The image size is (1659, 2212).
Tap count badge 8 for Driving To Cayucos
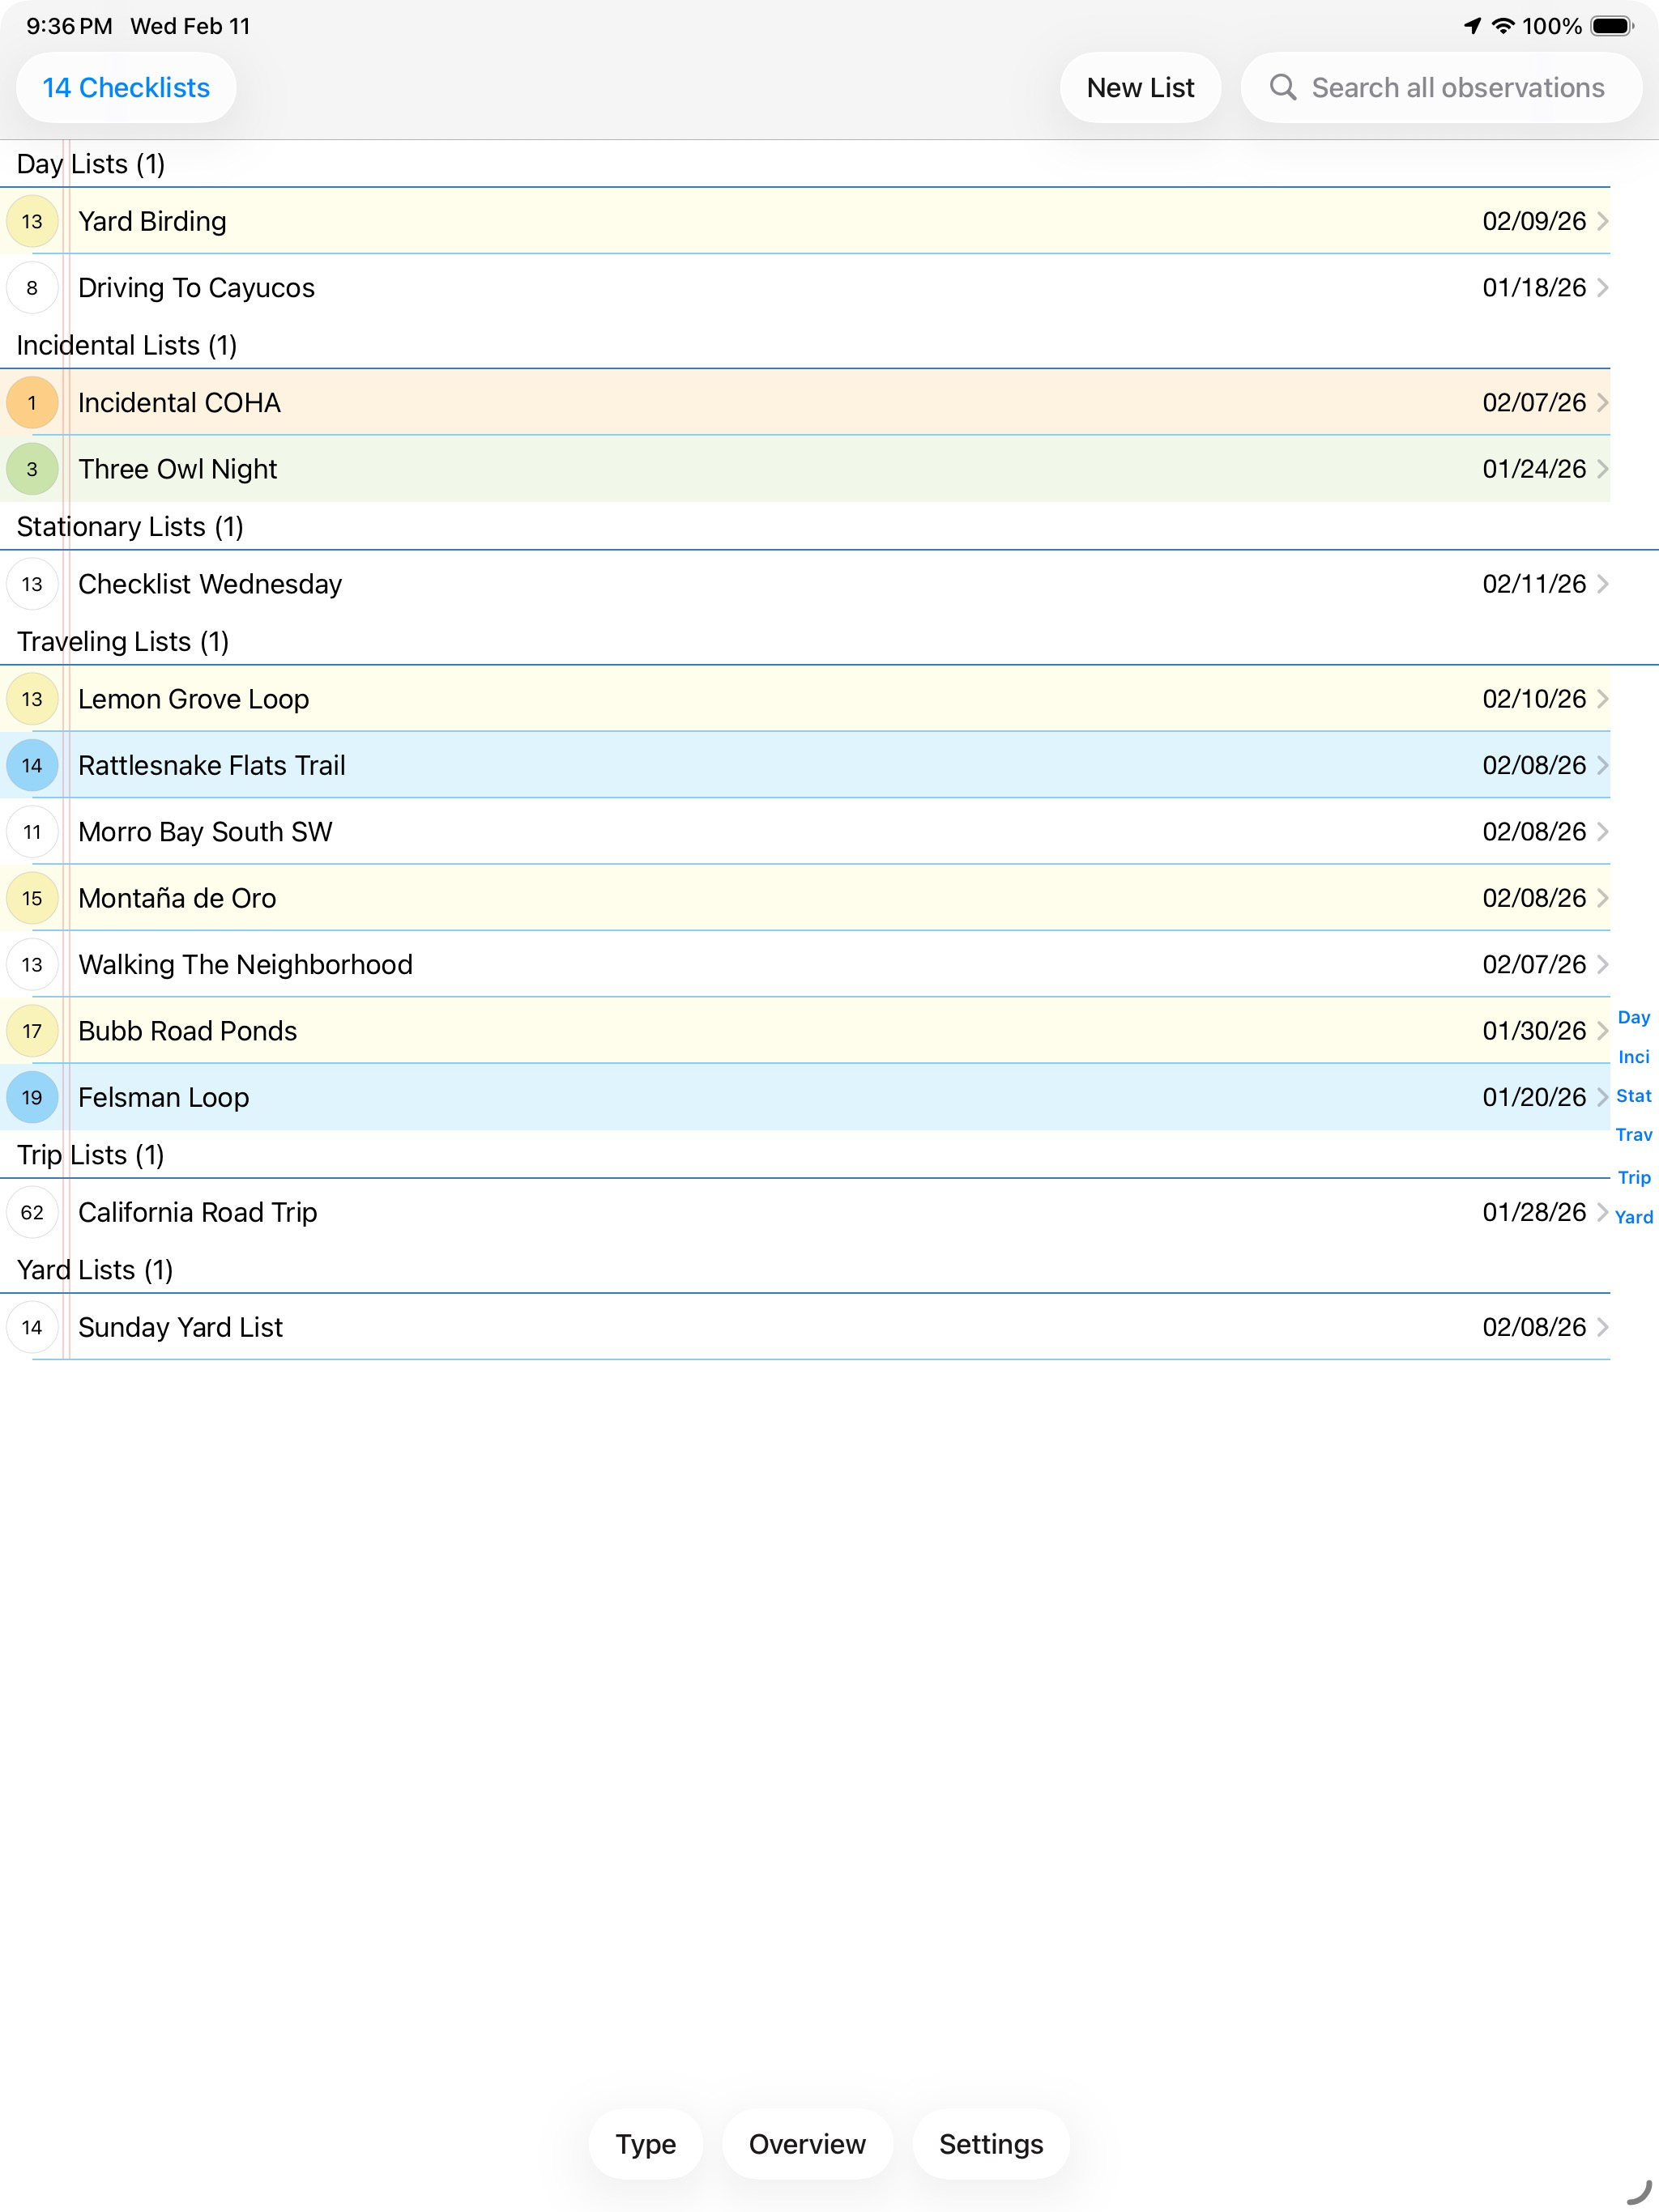[32, 288]
